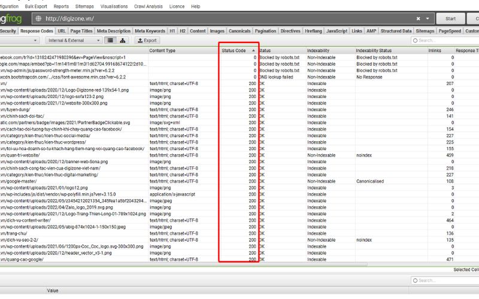Image resolution: width=479 pixels, height=299 pixels.
Task: Select the /vn/dich-vu-content-writer/ row
Action: coord(239,220)
